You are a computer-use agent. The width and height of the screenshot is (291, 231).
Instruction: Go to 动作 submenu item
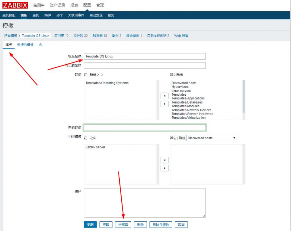(59, 15)
